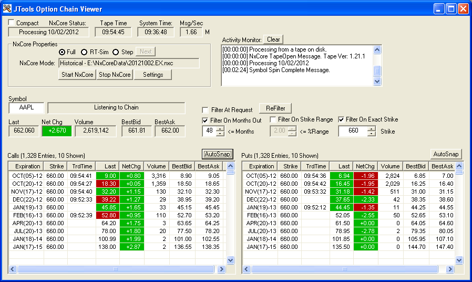472x282 pixels.
Task: Click AutoSnap button above Puts table
Action: coord(446,154)
